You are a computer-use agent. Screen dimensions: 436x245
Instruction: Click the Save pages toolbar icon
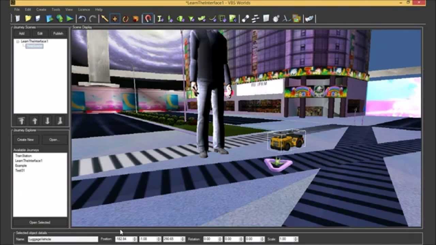click(38, 18)
